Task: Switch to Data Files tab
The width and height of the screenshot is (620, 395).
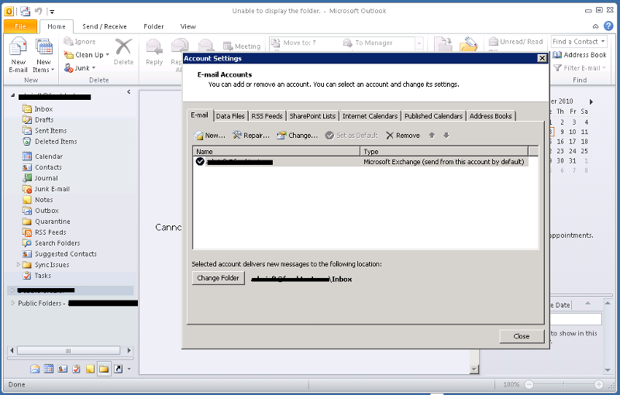Action: [x=230, y=116]
